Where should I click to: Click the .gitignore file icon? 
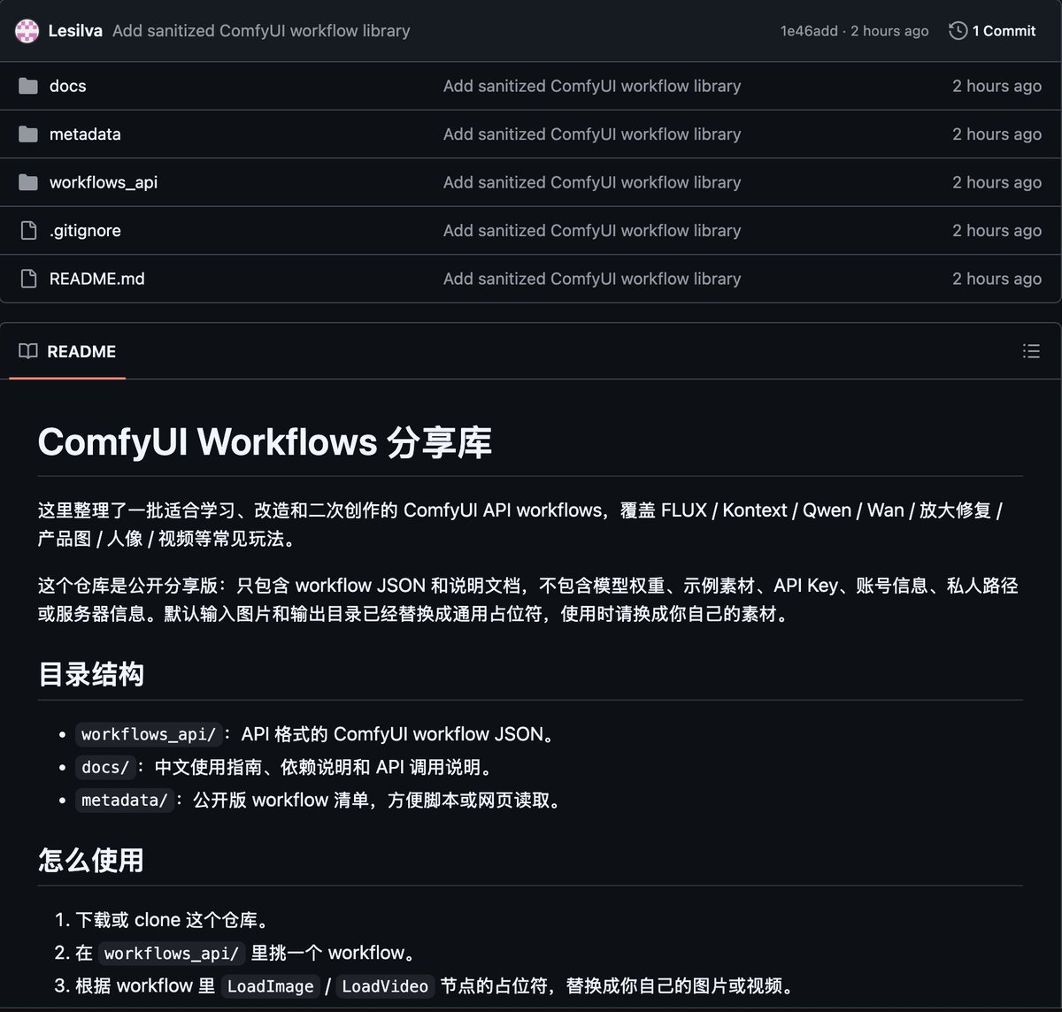(28, 231)
